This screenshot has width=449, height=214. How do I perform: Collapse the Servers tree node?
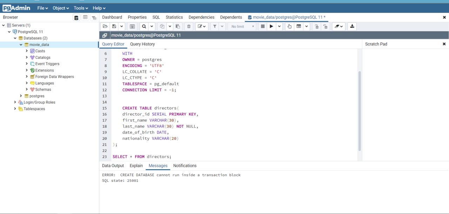pos(4,25)
